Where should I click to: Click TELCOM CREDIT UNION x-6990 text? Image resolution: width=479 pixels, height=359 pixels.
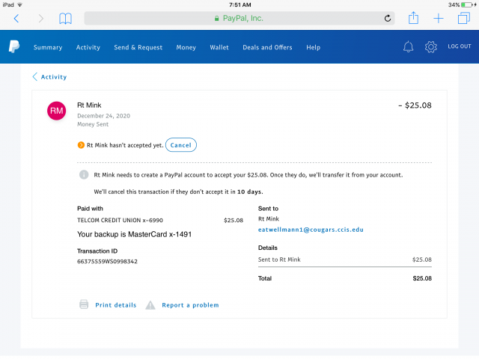(120, 220)
